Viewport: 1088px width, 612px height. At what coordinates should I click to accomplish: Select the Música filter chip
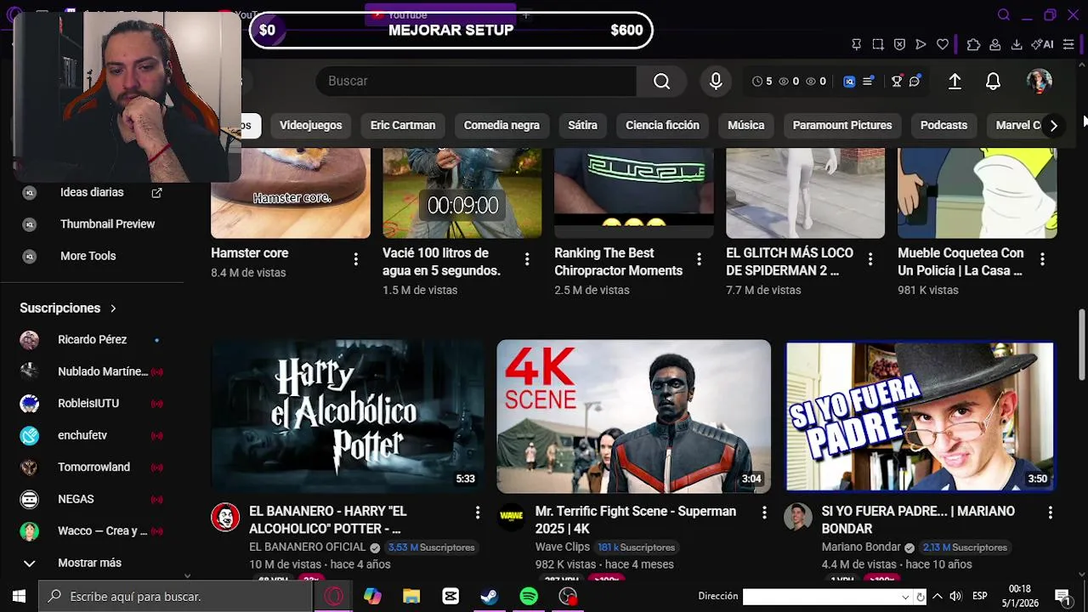point(746,125)
